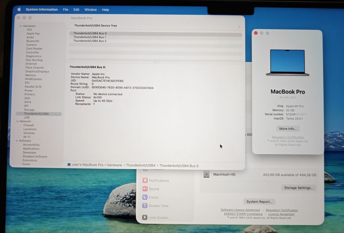The height and width of the screenshot is (233, 344).
Task: Select Audio in the sidebar
Action: pyautogui.click(x=30, y=37)
